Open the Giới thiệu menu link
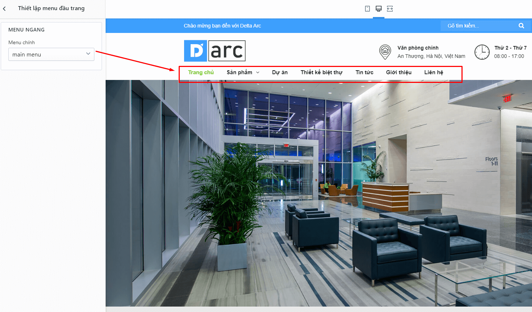 tap(399, 72)
